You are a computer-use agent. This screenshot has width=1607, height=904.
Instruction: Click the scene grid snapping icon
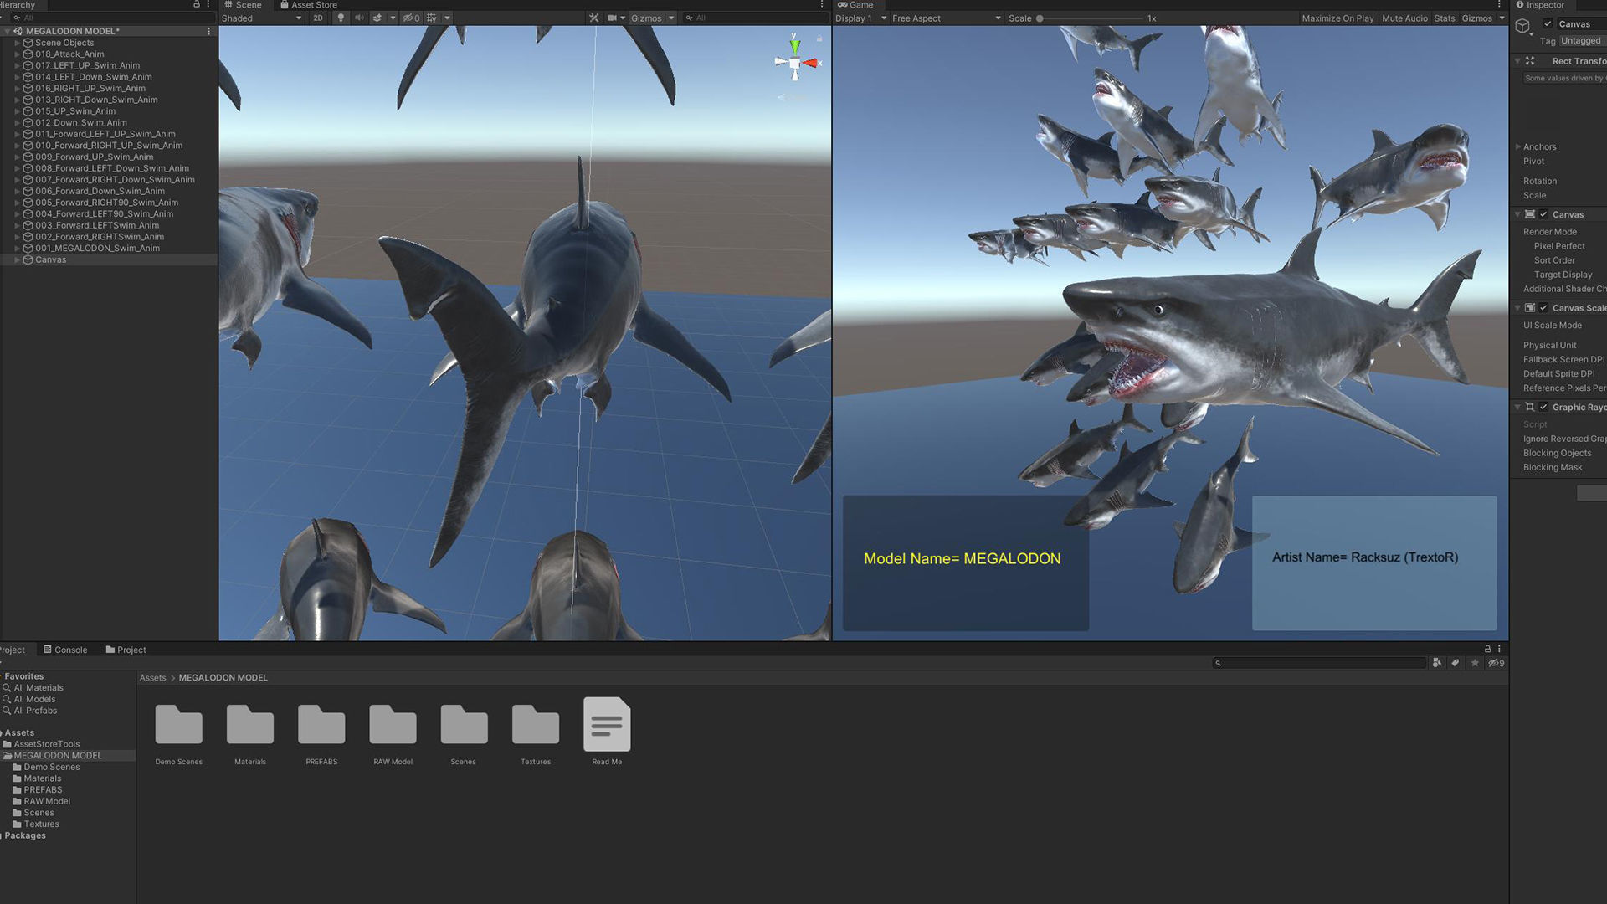432,18
